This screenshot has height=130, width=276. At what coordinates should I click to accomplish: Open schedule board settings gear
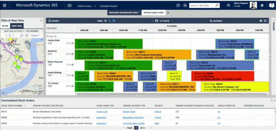pos(261,21)
